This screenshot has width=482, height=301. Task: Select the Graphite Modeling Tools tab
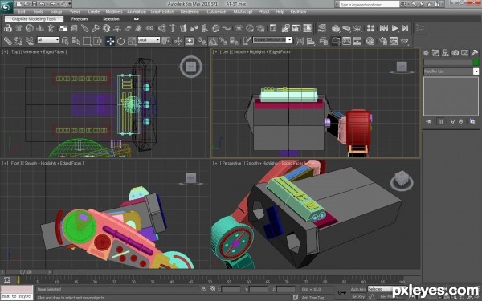[34, 18]
